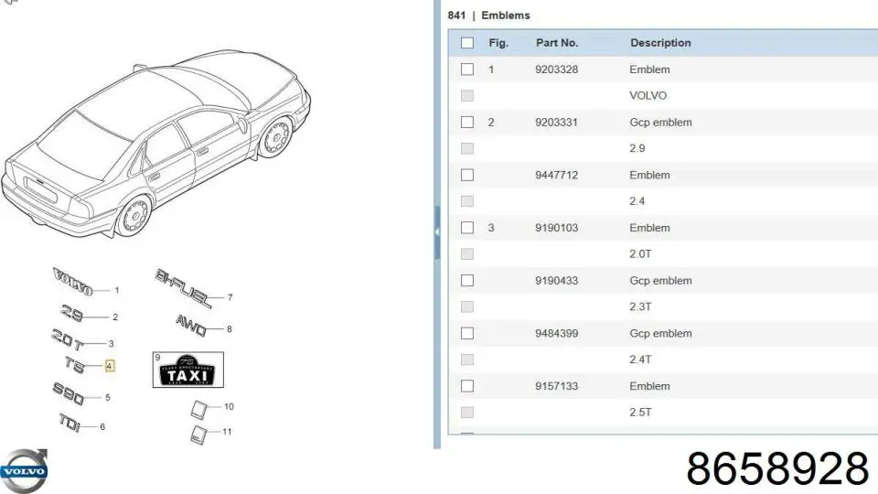Image resolution: width=878 pixels, height=494 pixels.
Task: Click part number 9447712
Action: (x=557, y=175)
